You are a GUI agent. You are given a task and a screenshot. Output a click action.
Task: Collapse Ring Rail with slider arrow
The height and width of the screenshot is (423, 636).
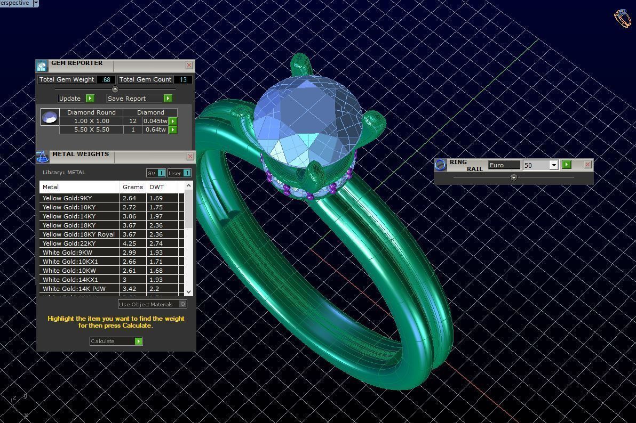click(514, 177)
